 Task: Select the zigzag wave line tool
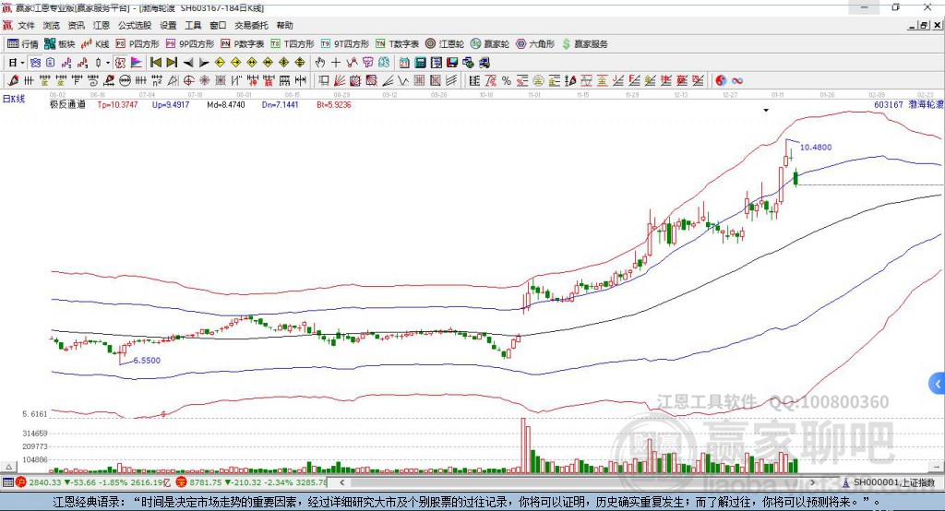click(403, 81)
